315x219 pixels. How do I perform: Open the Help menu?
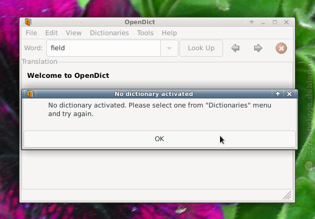169,33
